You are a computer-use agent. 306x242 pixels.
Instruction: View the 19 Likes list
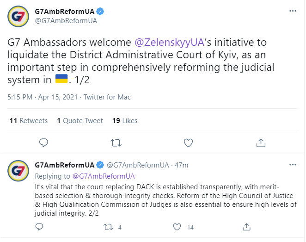(x=125, y=120)
